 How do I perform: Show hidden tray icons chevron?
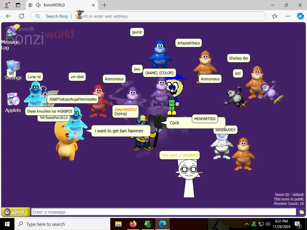[247, 224]
